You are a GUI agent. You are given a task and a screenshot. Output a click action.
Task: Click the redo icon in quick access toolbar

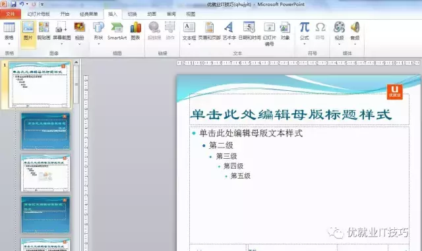(34, 5)
